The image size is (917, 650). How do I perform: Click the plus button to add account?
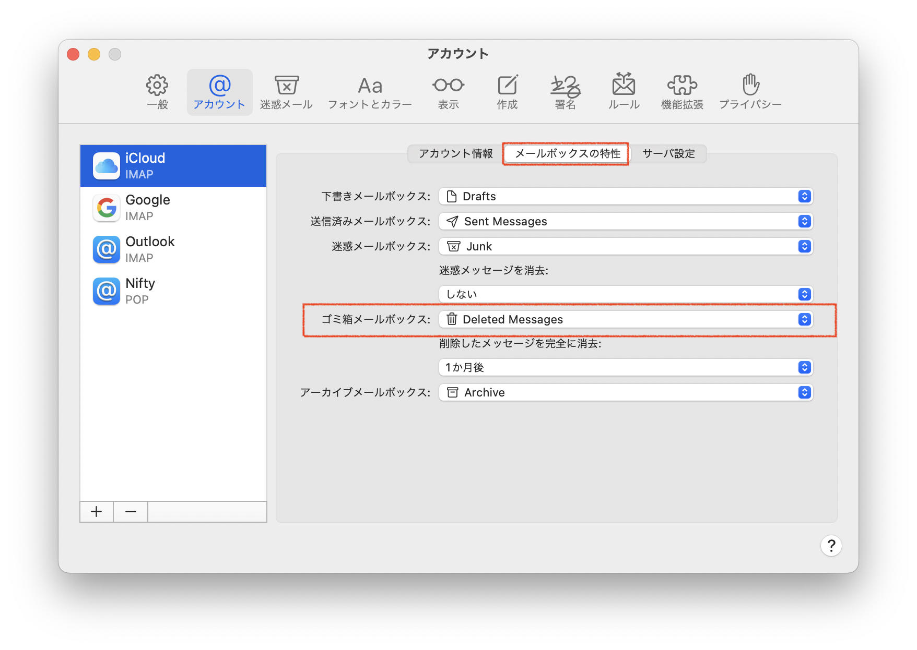pos(97,512)
